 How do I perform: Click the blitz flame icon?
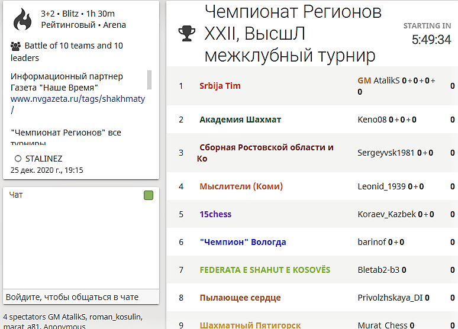pyautogui.click(x=22, y=20)
